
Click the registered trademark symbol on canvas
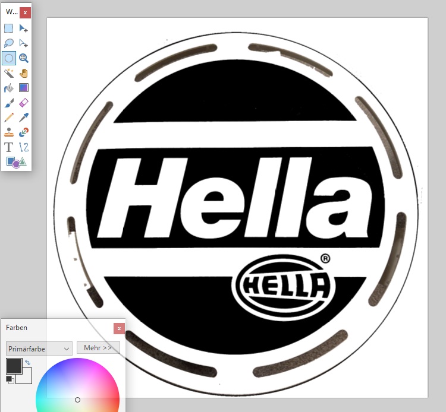(x=325, y=258)
